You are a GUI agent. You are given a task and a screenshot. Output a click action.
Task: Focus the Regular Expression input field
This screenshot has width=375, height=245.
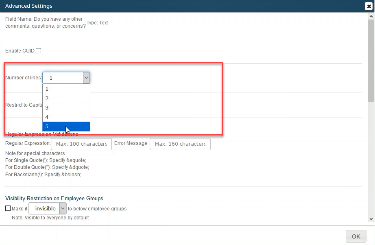81,144
